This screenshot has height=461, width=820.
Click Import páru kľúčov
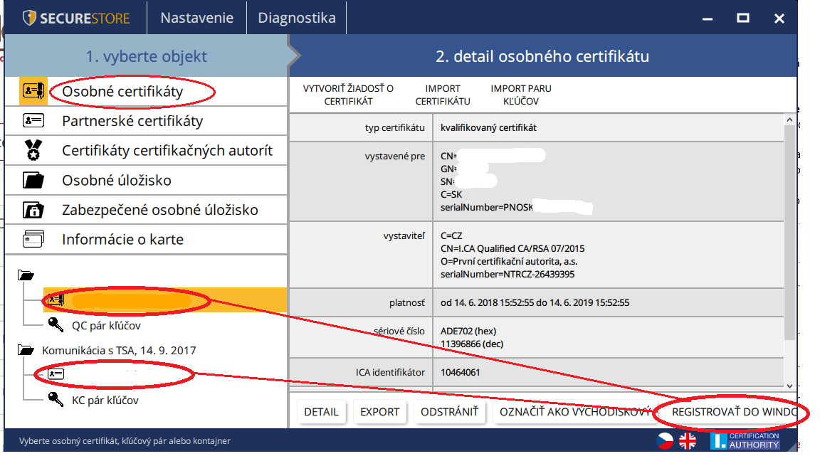[520, 95]
